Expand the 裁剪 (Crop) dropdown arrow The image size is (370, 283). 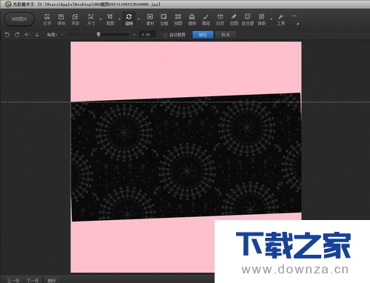120,19
